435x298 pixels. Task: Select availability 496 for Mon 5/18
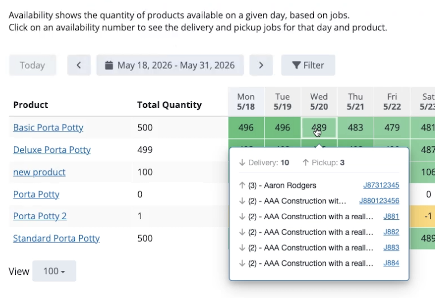click(246, 128)
